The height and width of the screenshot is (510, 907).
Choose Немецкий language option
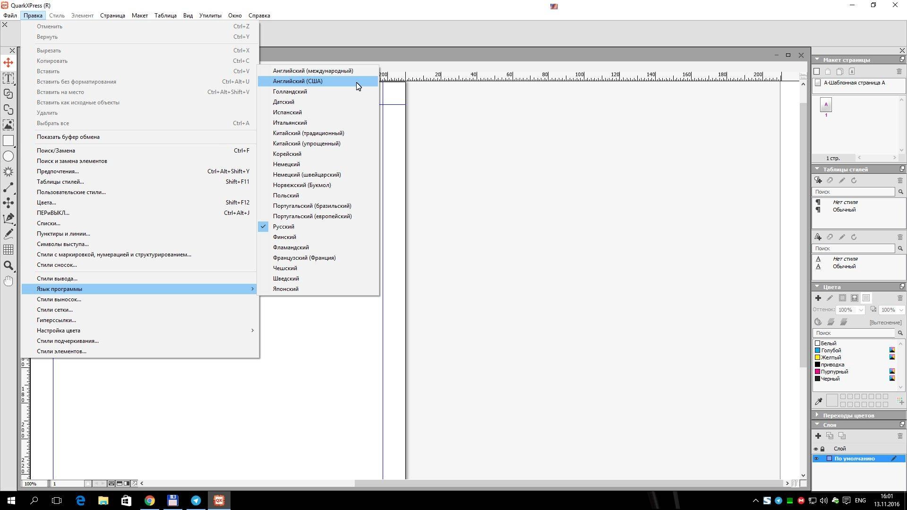(x=318, y=164)
